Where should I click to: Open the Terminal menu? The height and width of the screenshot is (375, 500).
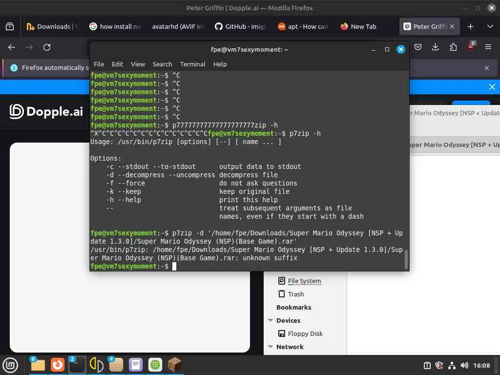[192, 64]
